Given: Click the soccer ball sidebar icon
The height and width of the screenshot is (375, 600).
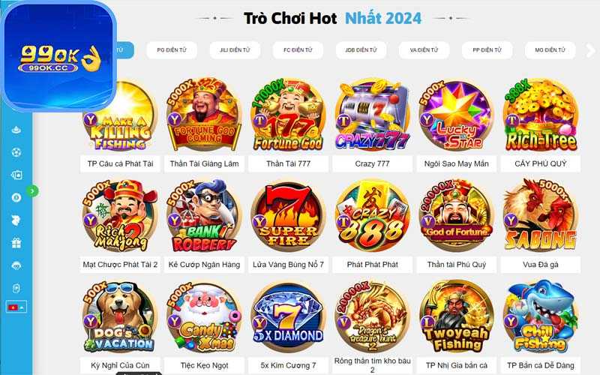Looking at the screenshot, I should [x=16, y=152].
